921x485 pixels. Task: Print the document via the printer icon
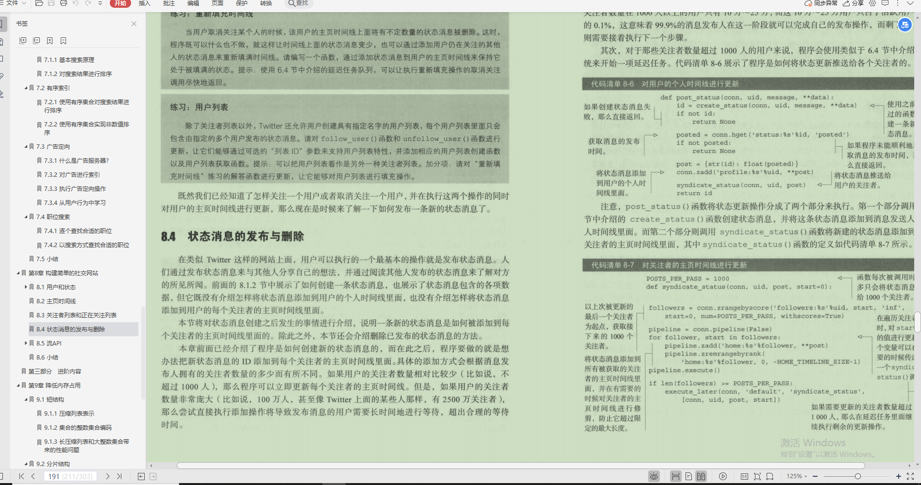[63, 3]
